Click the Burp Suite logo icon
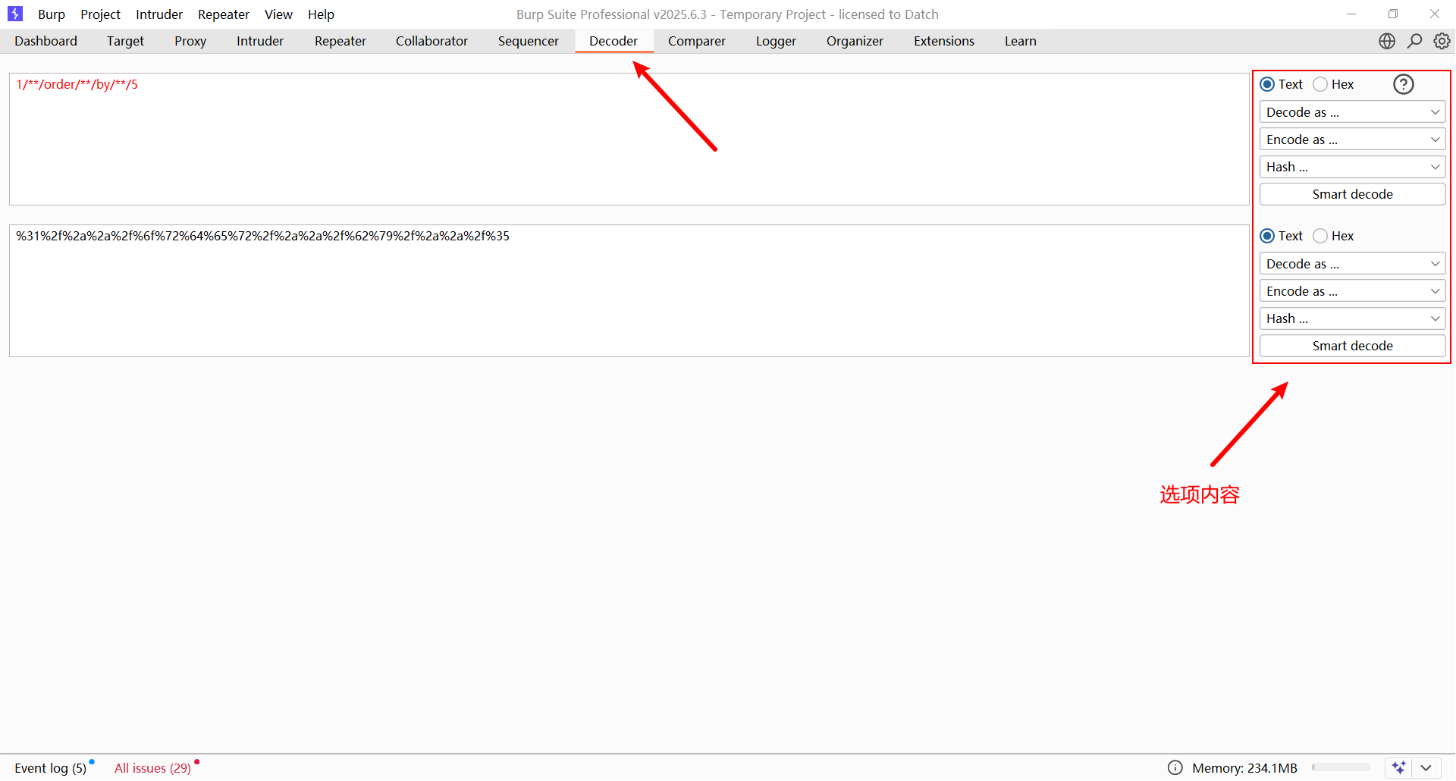This screenshot has width=1456, height=781. (15, 14)
